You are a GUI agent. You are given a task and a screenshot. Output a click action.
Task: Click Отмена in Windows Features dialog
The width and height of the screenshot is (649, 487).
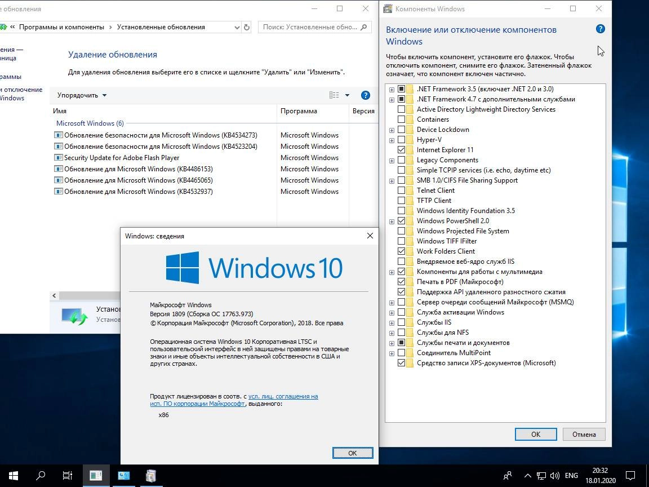[584, 434]
